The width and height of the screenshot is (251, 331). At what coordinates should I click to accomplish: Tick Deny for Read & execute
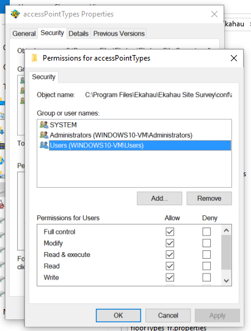tap(206, 255)
